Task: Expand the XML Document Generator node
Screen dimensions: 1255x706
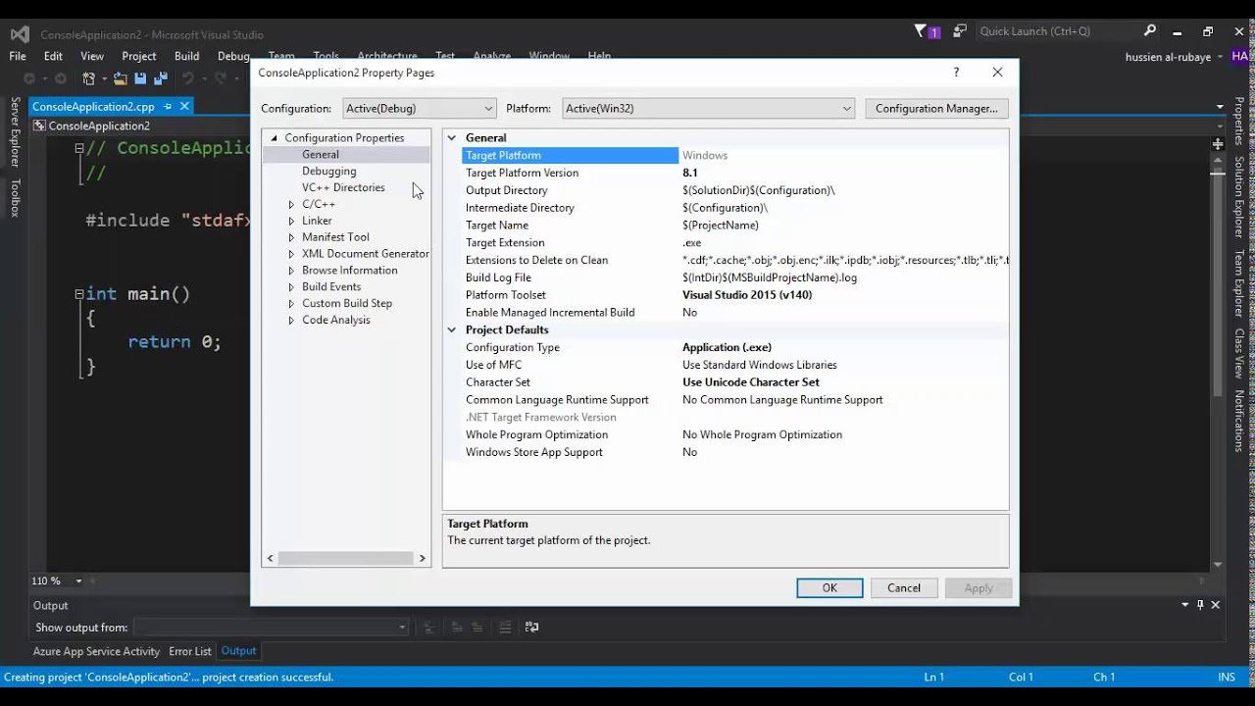Action: (x=291, y=254)
